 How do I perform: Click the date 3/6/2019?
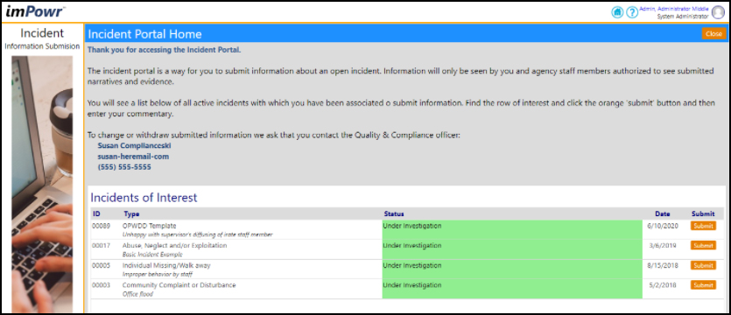(664, 246)
